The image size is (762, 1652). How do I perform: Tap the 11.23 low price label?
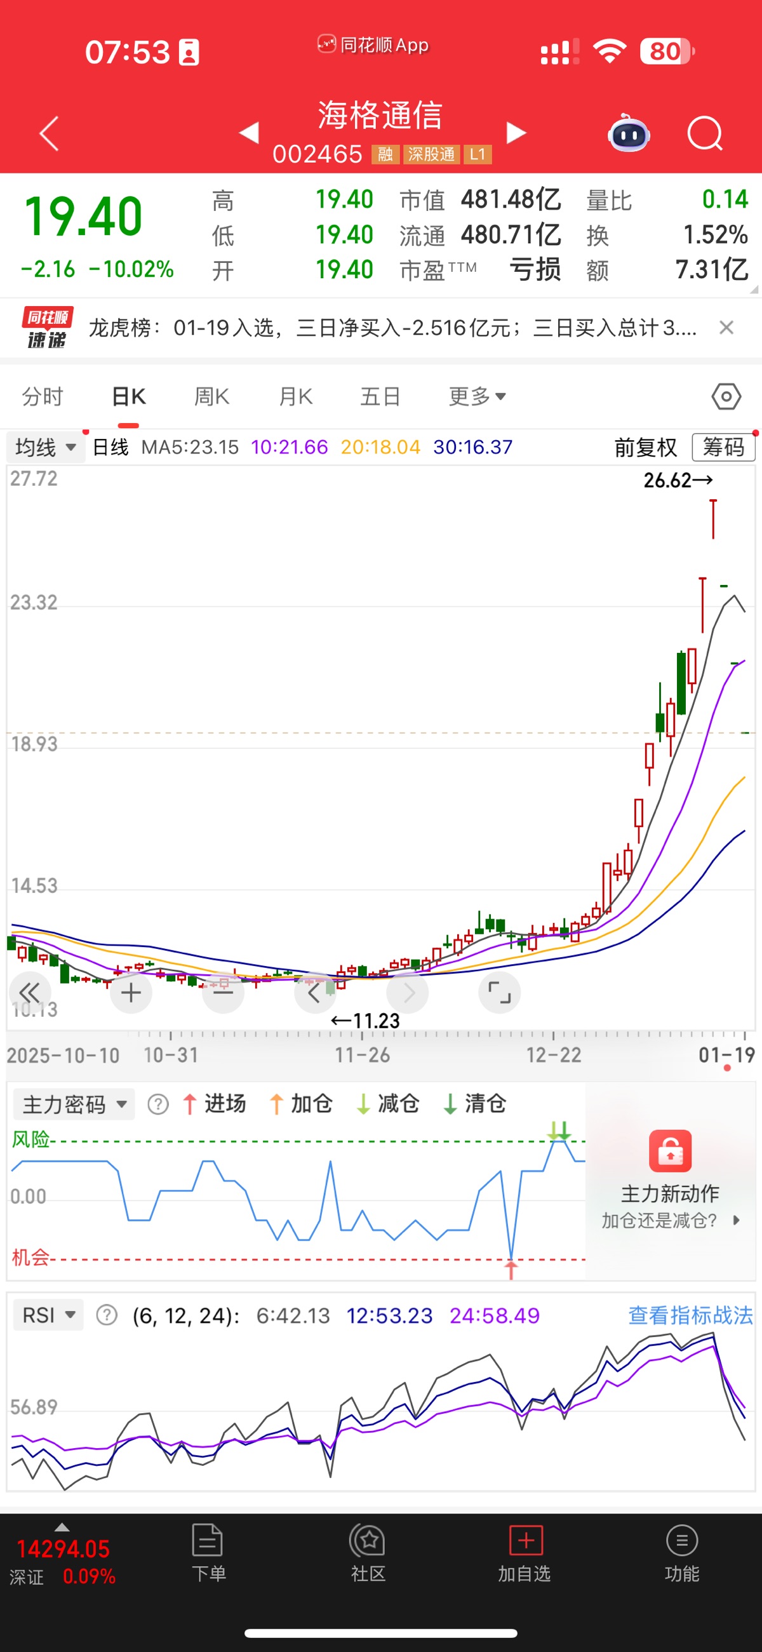pos(366,1020)
